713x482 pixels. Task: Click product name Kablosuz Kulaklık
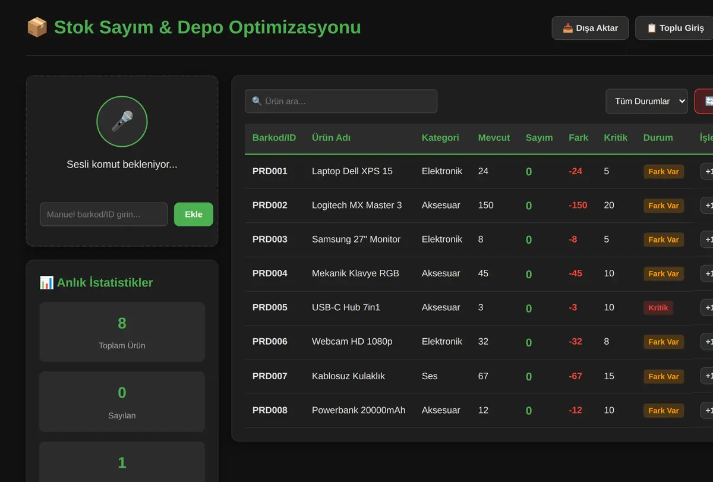(x=349, y=376)
